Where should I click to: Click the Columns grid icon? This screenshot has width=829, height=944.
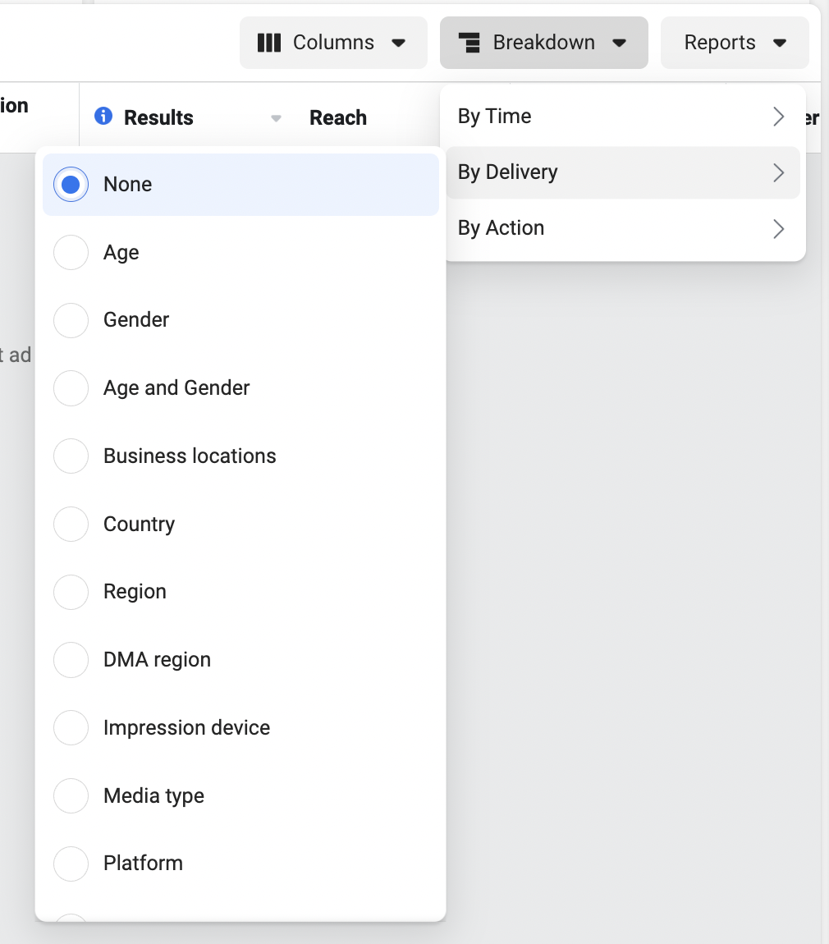click(x=269, y=42)
